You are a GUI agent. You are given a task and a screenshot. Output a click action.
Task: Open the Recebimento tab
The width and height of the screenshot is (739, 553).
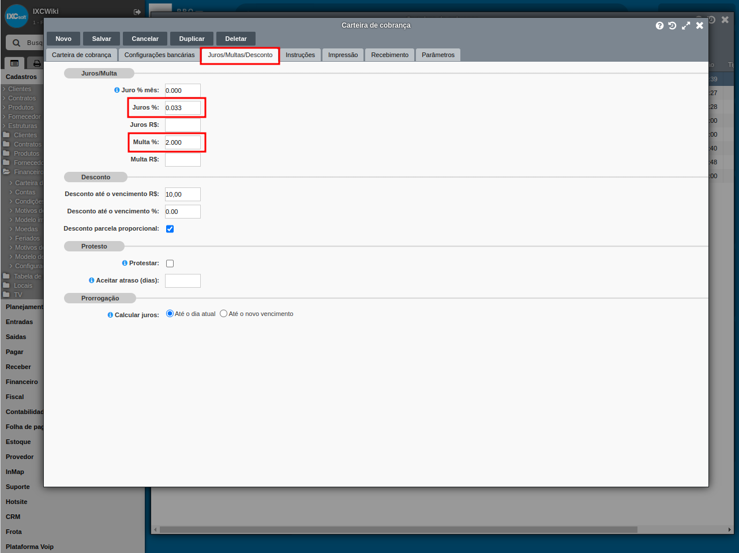pos(389,55)
